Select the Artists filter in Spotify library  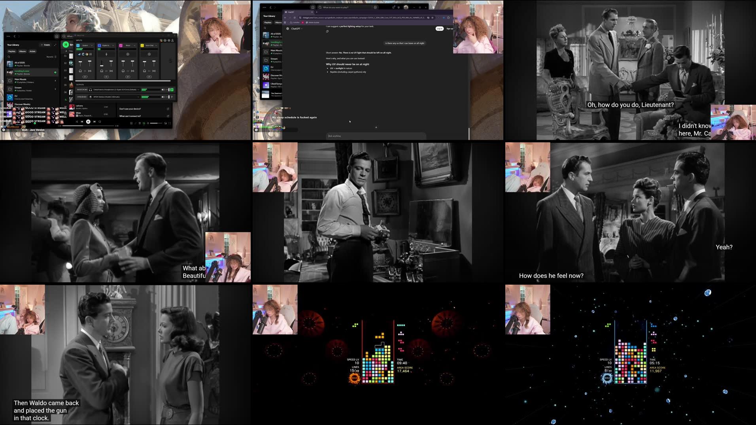(x=32, y=51)
